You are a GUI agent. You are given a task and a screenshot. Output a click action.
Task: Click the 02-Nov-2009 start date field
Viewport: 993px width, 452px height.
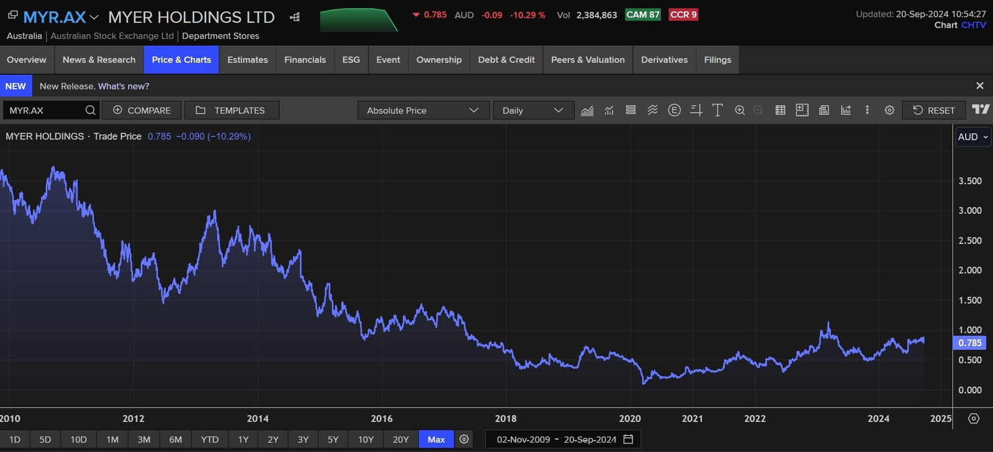(523, 439)
